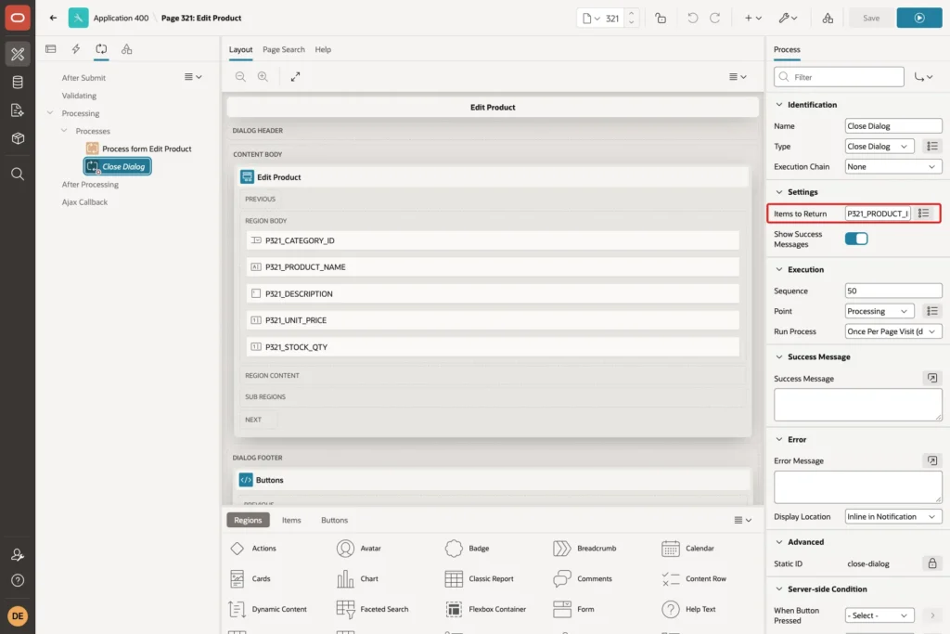Viewport: 950px width, 634px height.
Task: Run the page with play button
Action: click(919, 19)
